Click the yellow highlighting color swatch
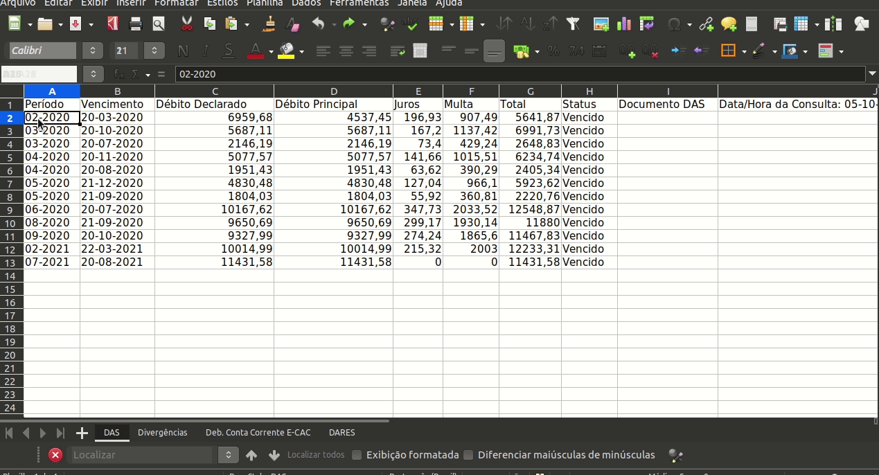This screenshot has width=879, height=475. click(x=285, y=55)
